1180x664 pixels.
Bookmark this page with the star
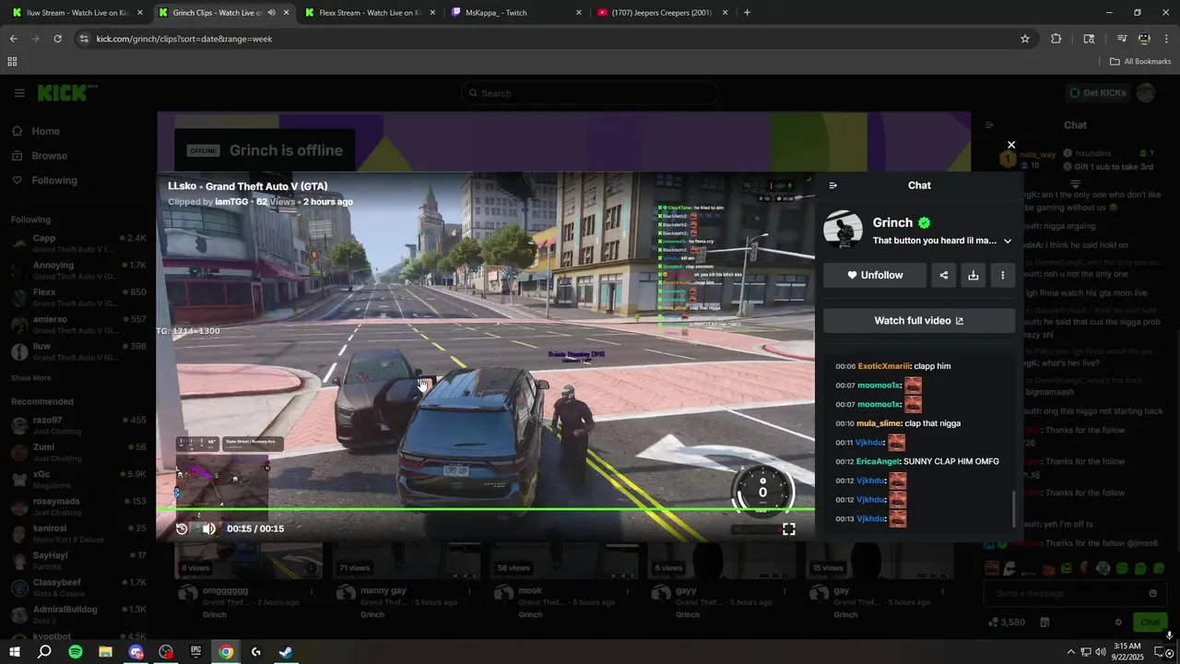click(1024, 39)
